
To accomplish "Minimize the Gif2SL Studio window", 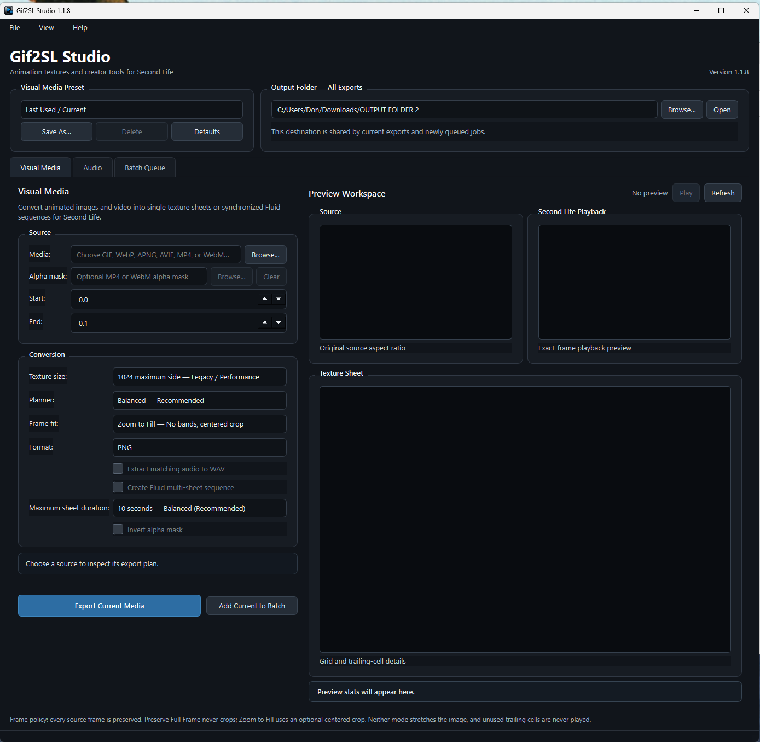I will click(697, 10).
